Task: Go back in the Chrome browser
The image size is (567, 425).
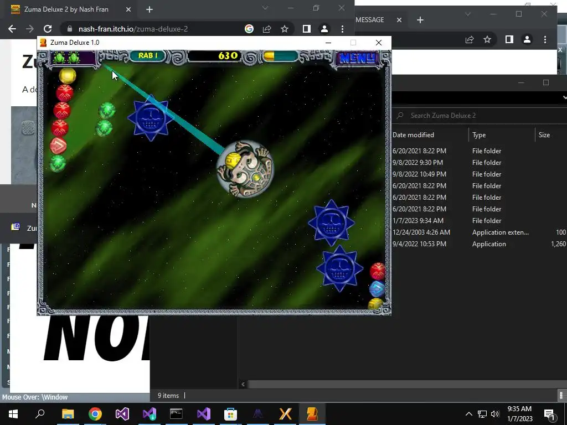Action: [12, 29]
